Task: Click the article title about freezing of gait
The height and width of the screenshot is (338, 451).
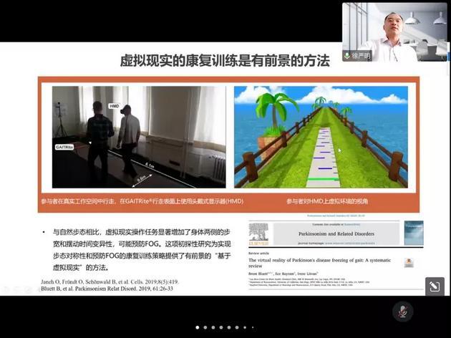Action: tap(322, 262)
